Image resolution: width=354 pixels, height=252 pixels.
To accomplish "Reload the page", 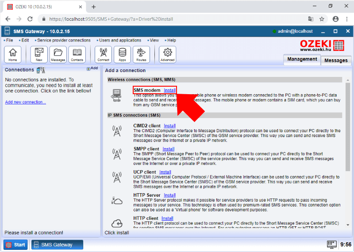I will click(x=30, y=19).
